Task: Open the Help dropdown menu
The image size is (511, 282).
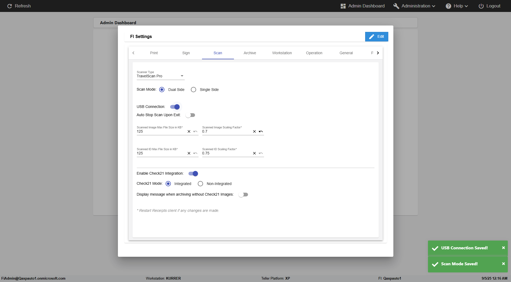Action: [457, 6]
